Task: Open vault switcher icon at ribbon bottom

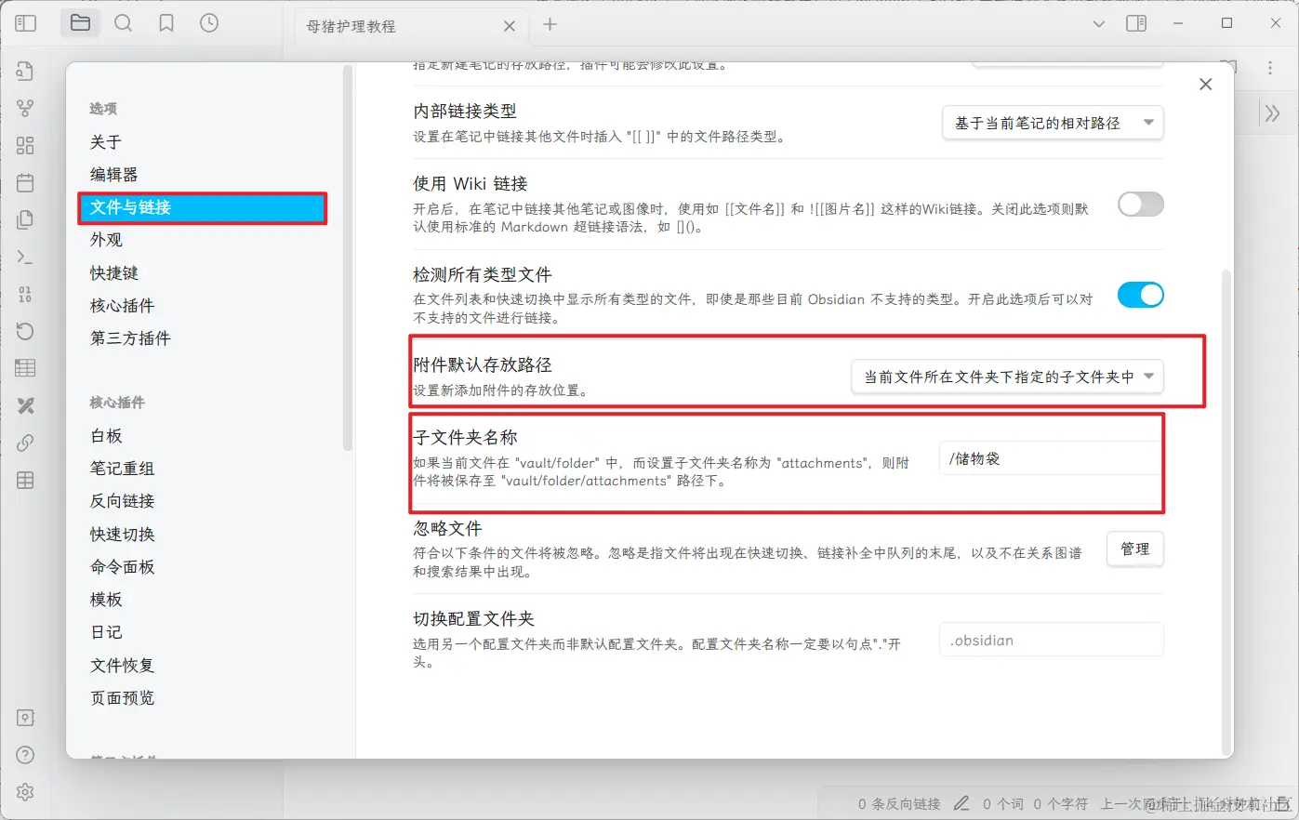Action: [x=25, y=718]
